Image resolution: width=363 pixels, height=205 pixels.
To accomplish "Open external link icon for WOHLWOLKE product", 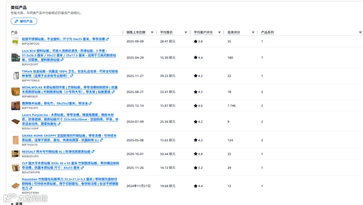I will point(113,92).
